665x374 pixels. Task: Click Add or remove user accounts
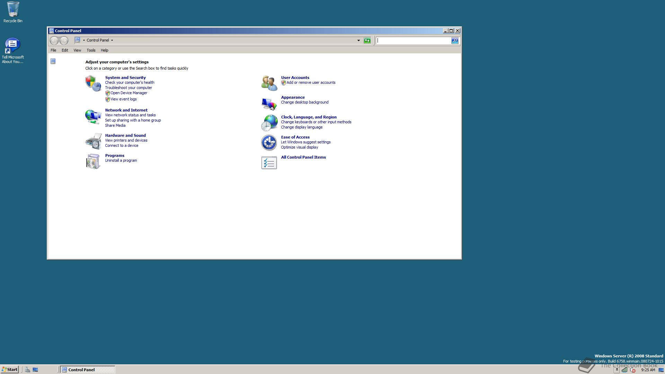(x=311, y=82)
